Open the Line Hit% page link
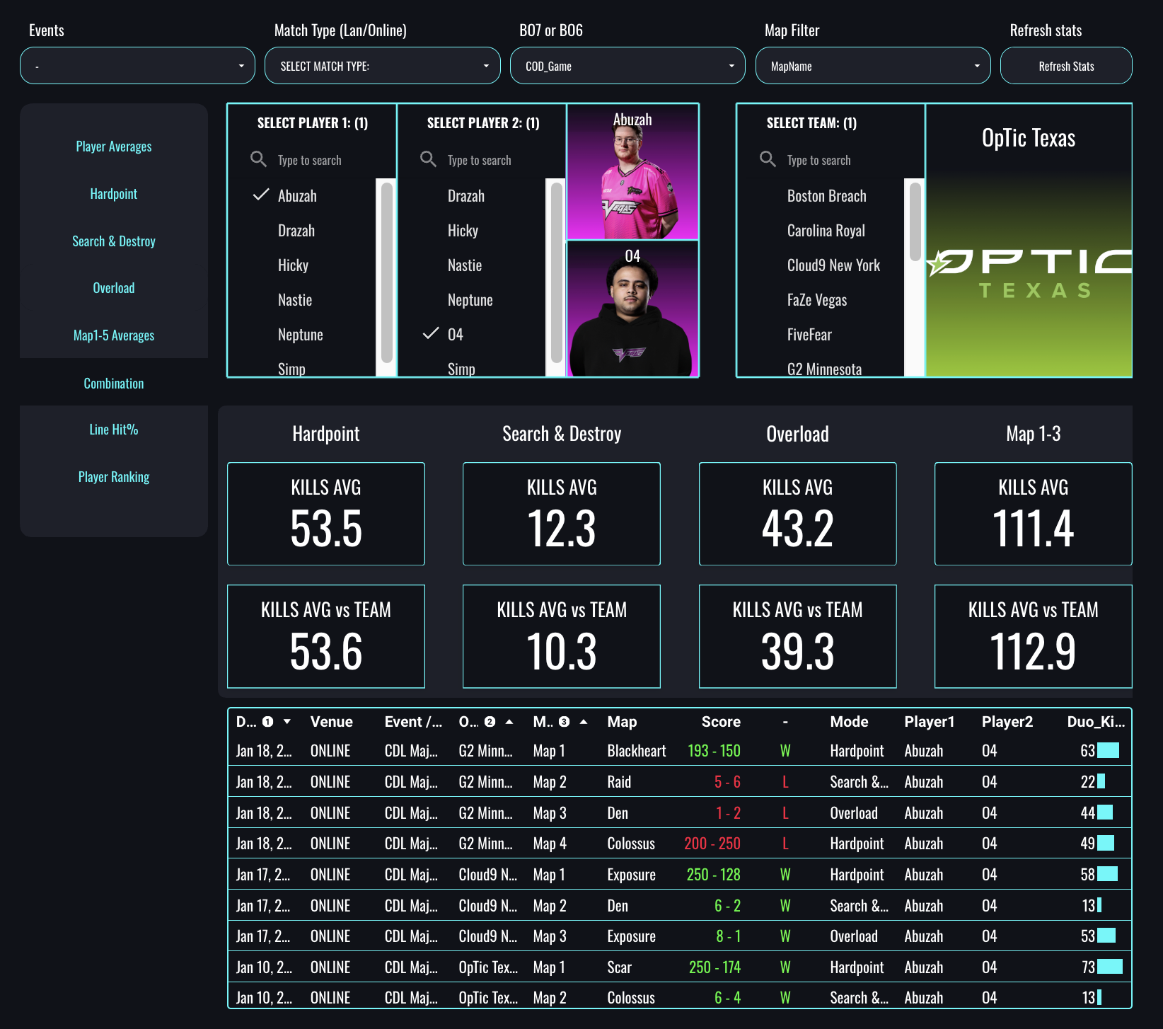Viewport: 1163px width, 1029px height. click(x=114, y=430)
